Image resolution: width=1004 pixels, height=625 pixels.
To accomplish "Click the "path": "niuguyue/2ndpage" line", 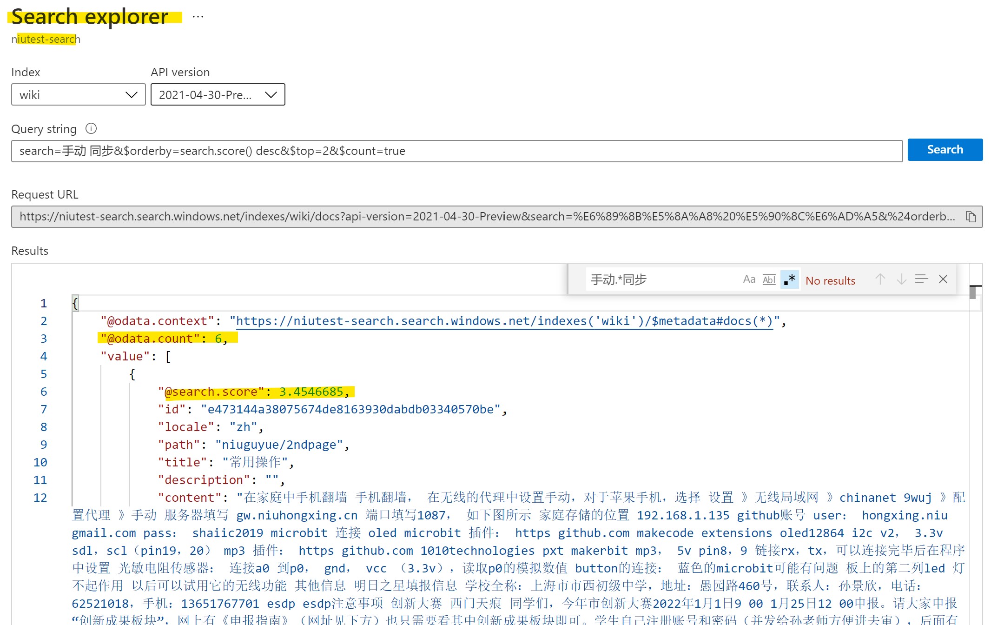I will tap(254, 445).
